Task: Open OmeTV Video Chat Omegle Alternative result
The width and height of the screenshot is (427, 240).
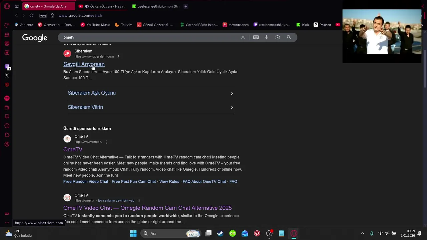Action: 147,208
